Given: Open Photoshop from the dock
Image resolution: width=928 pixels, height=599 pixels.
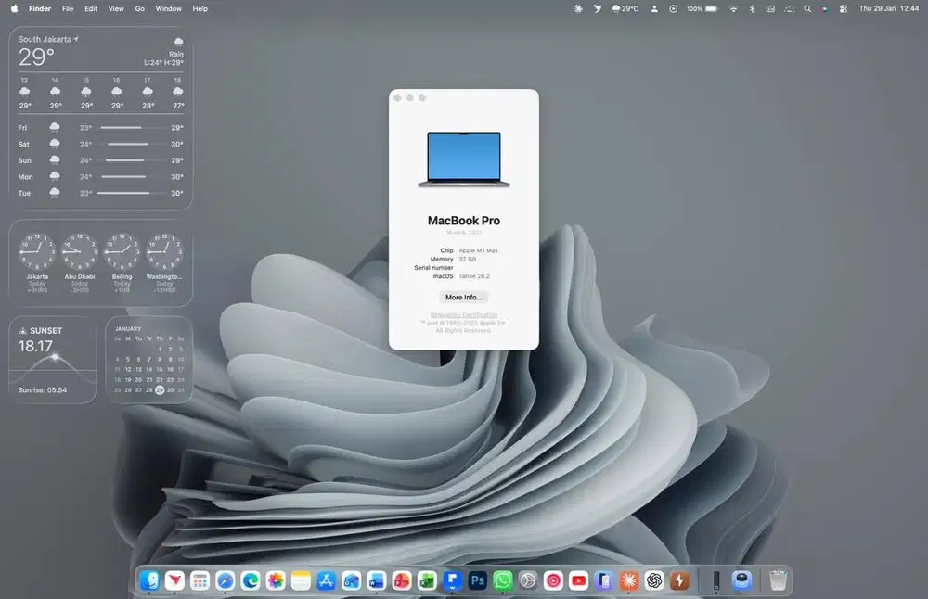Looking at the screenshot, I should [x=476, y=580].
